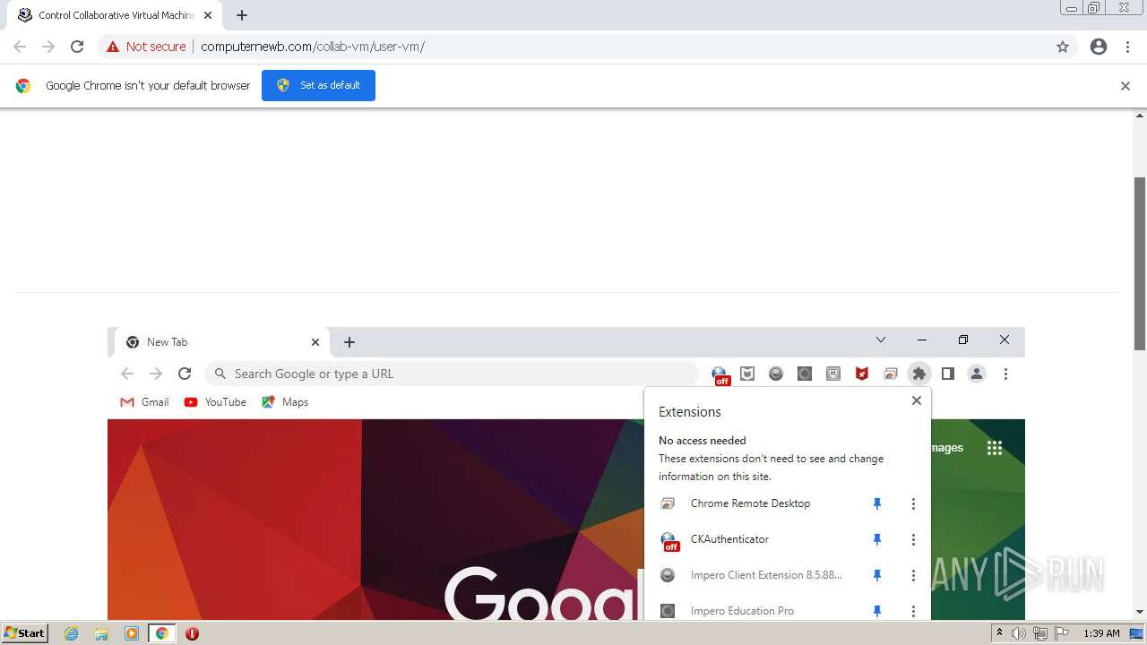The width and height of the screenshot is (1147, 645).
Task: Bookmark this page with the star icon
Action: (x=1063, y=47)
